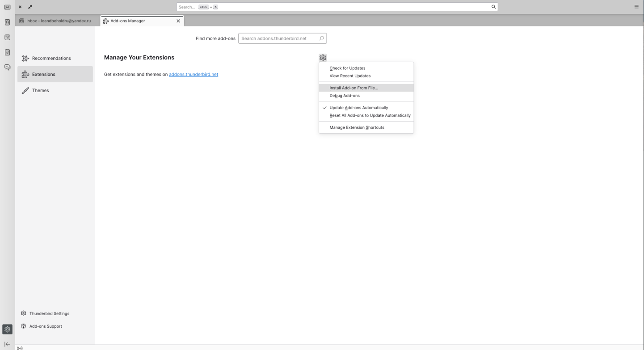Screen dimensions: 644x350
Task: Open Manage Extension Shortcuts
Action: pyautogui.click(x=366, y=127)
